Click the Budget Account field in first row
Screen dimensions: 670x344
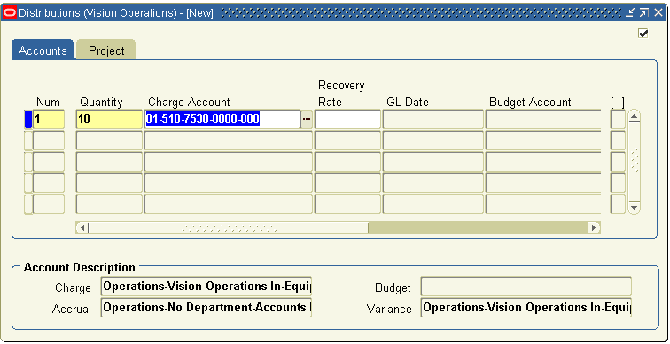coord(543,119)
